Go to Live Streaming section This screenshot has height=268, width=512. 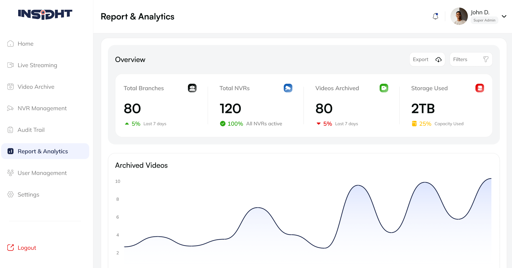pos(37,65)
